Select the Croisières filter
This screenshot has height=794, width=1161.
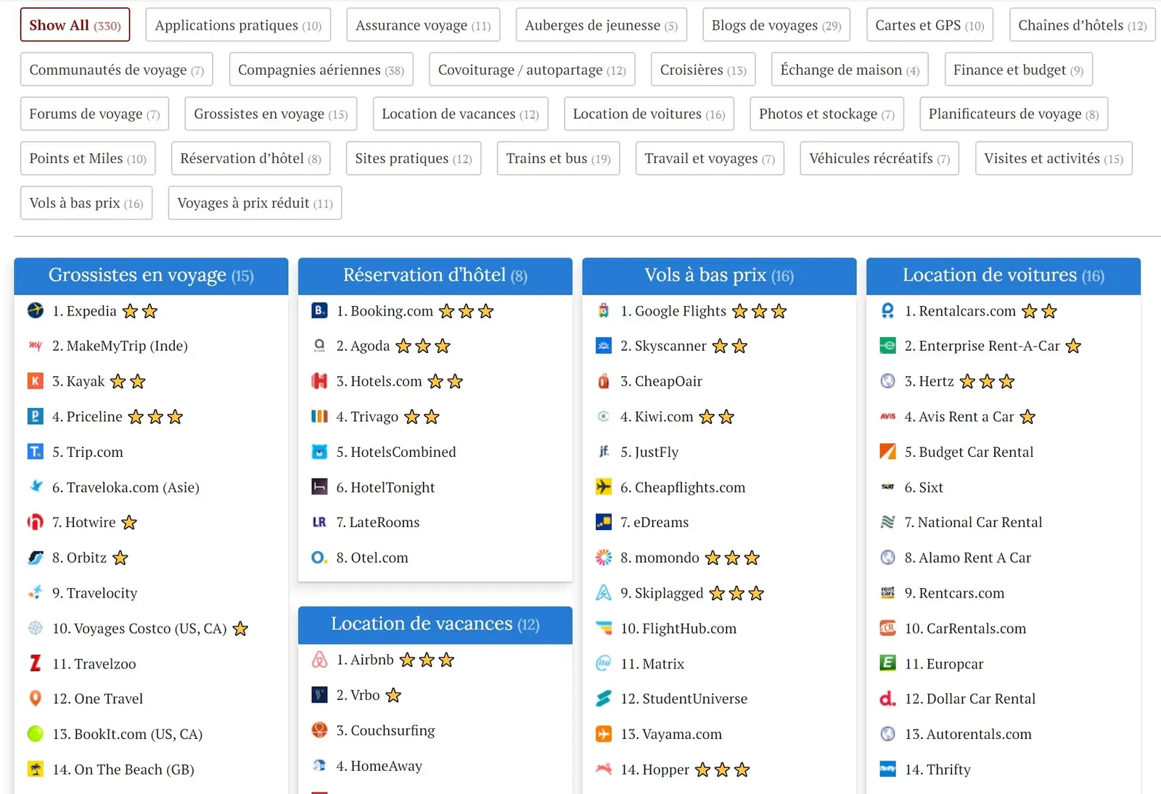(x=703, y=70)
